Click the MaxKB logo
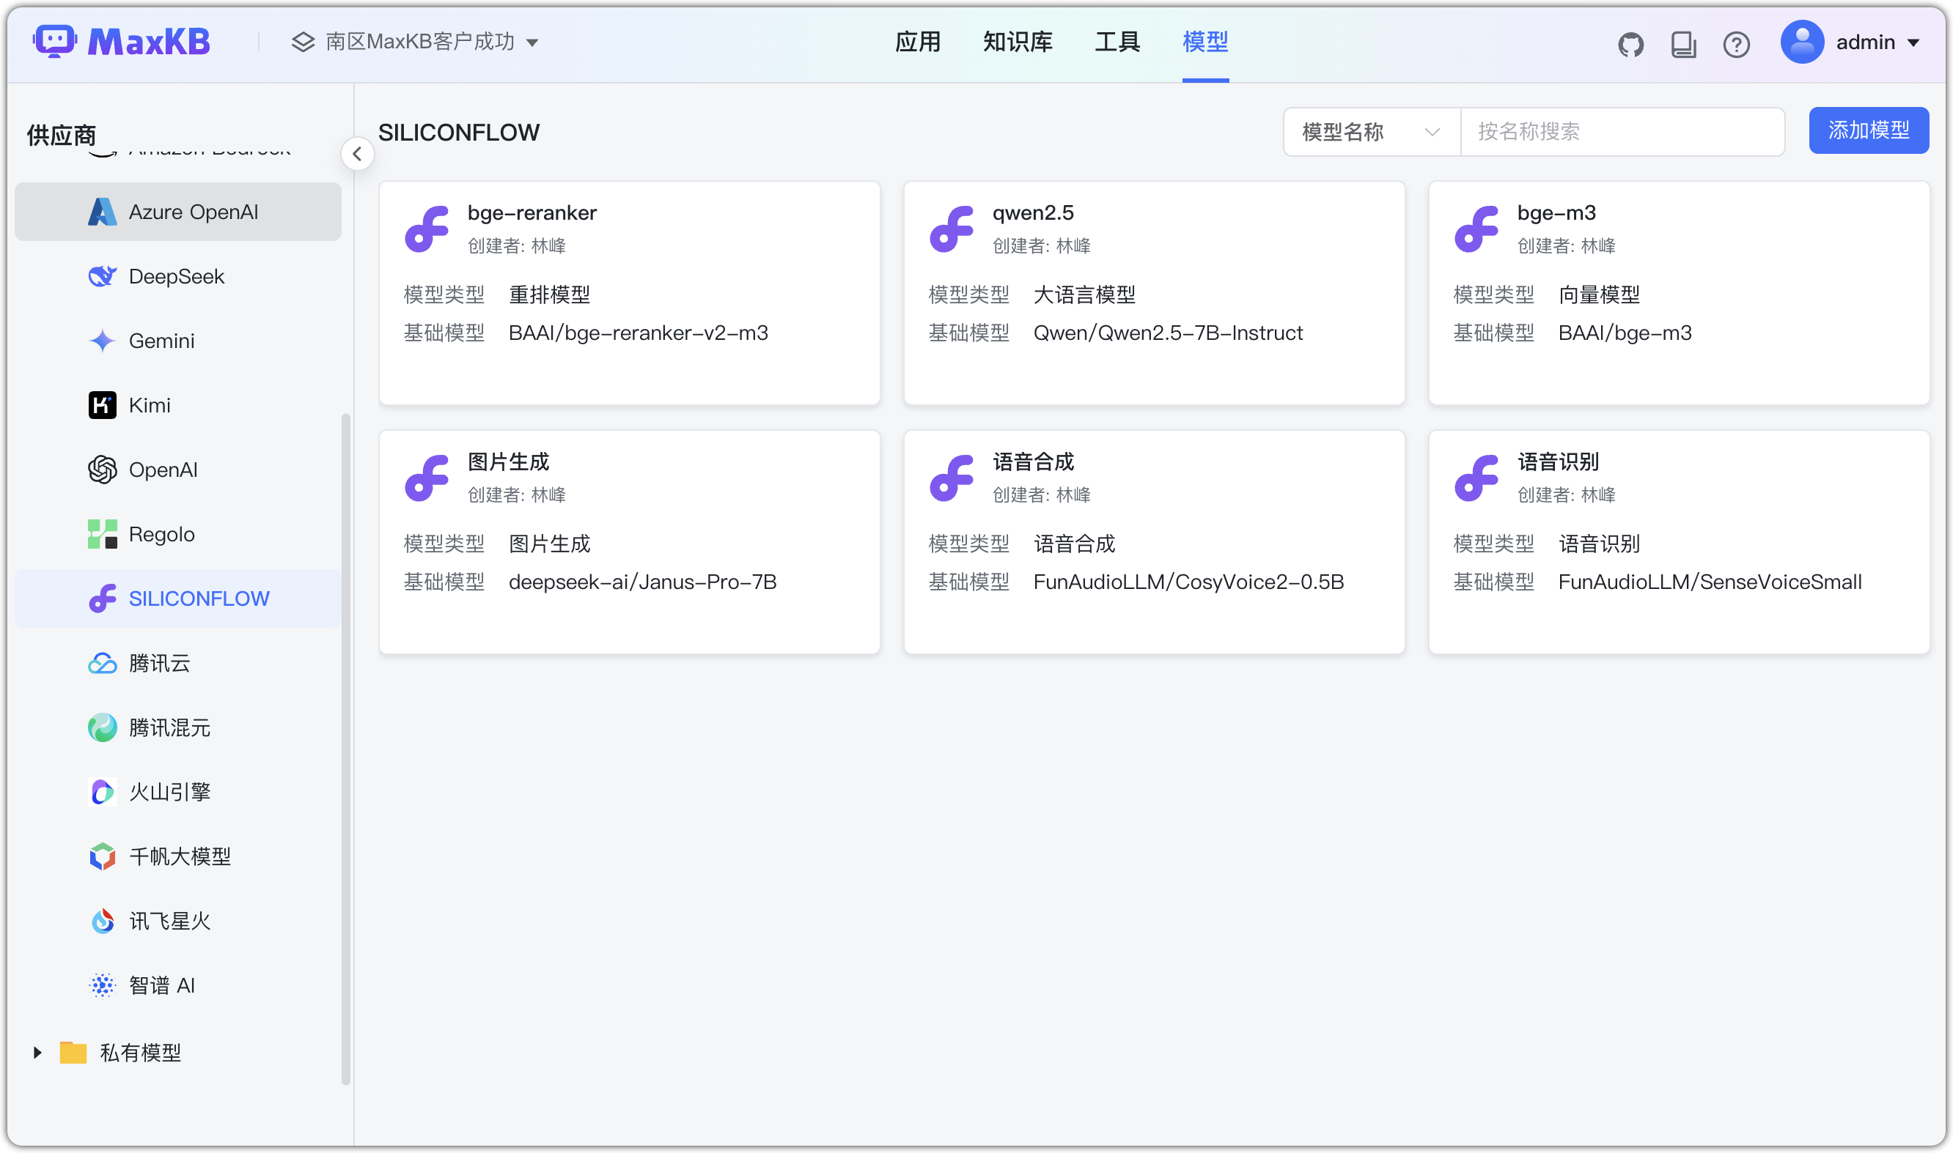This screenshot has height=1153, width=1953. 122,41
